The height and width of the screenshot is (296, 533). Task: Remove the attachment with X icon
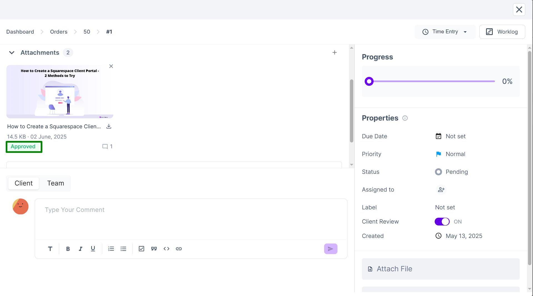111,66
